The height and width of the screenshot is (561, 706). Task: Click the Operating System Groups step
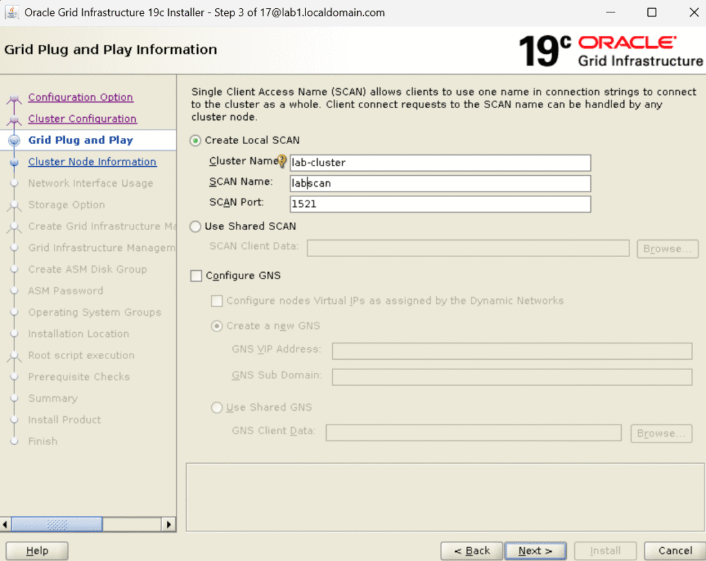click(94, 312)
